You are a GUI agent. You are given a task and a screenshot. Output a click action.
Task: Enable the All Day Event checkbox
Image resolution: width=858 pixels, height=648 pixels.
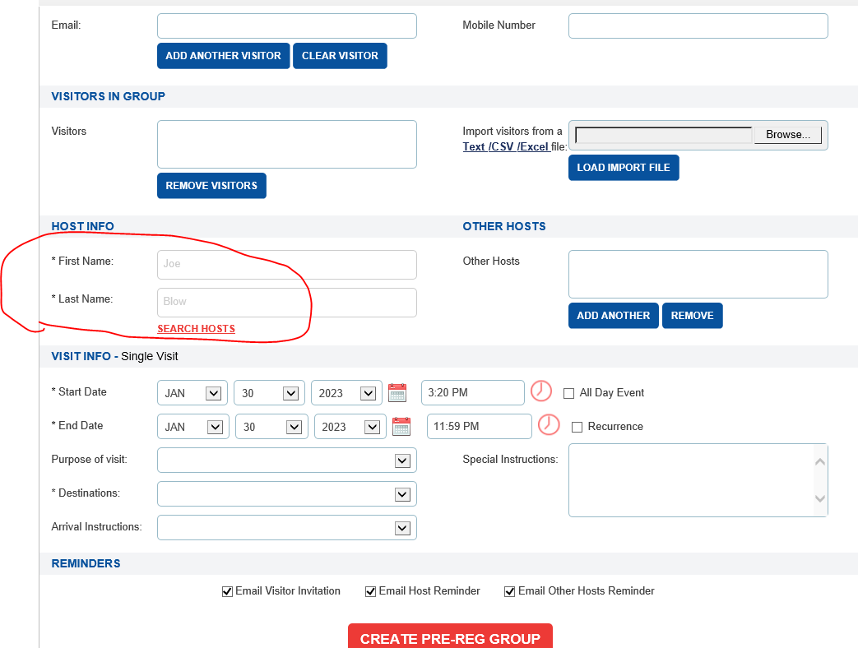pos(568,394)
